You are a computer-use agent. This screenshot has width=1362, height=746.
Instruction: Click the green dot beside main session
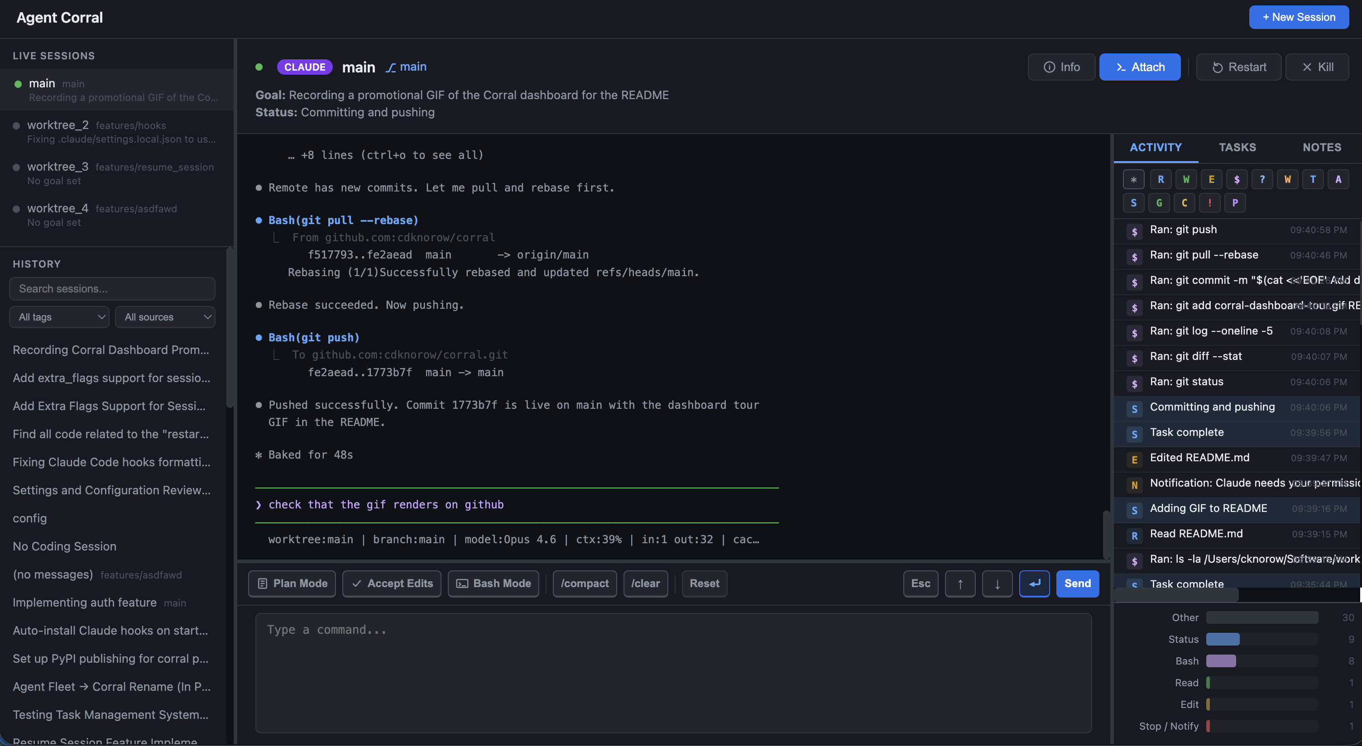tap(18, 84)
